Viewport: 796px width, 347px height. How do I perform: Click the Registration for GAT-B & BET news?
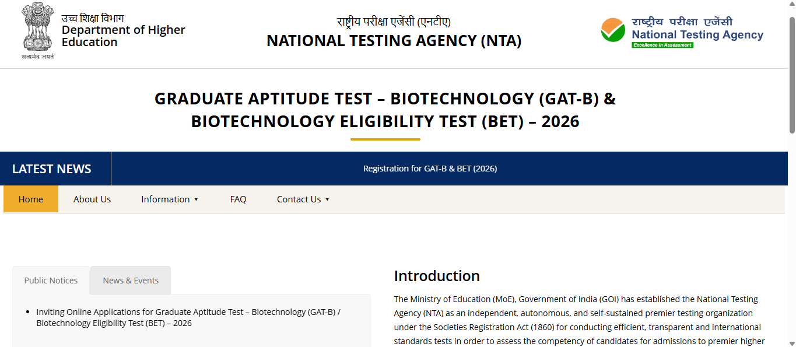pos(430,169)
